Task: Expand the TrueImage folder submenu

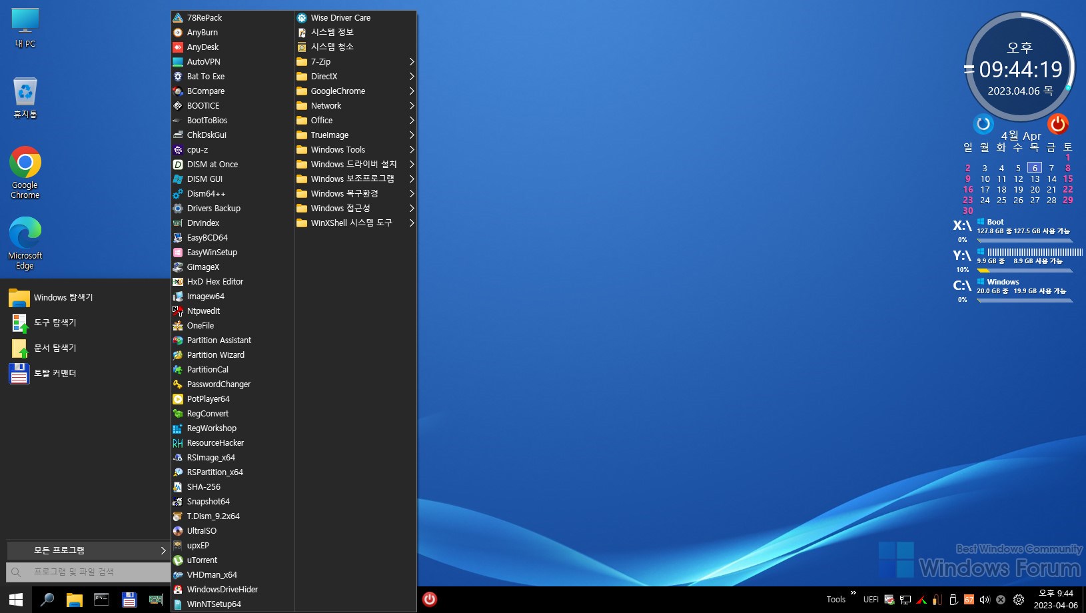Action: pyautogui.click(x=356, y=135)
